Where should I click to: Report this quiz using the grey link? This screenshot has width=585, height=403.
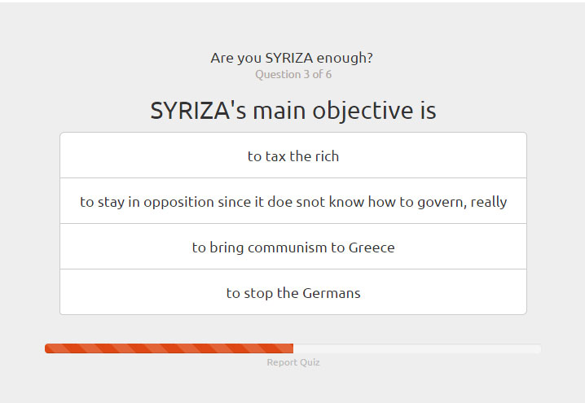tap(293, 362)
